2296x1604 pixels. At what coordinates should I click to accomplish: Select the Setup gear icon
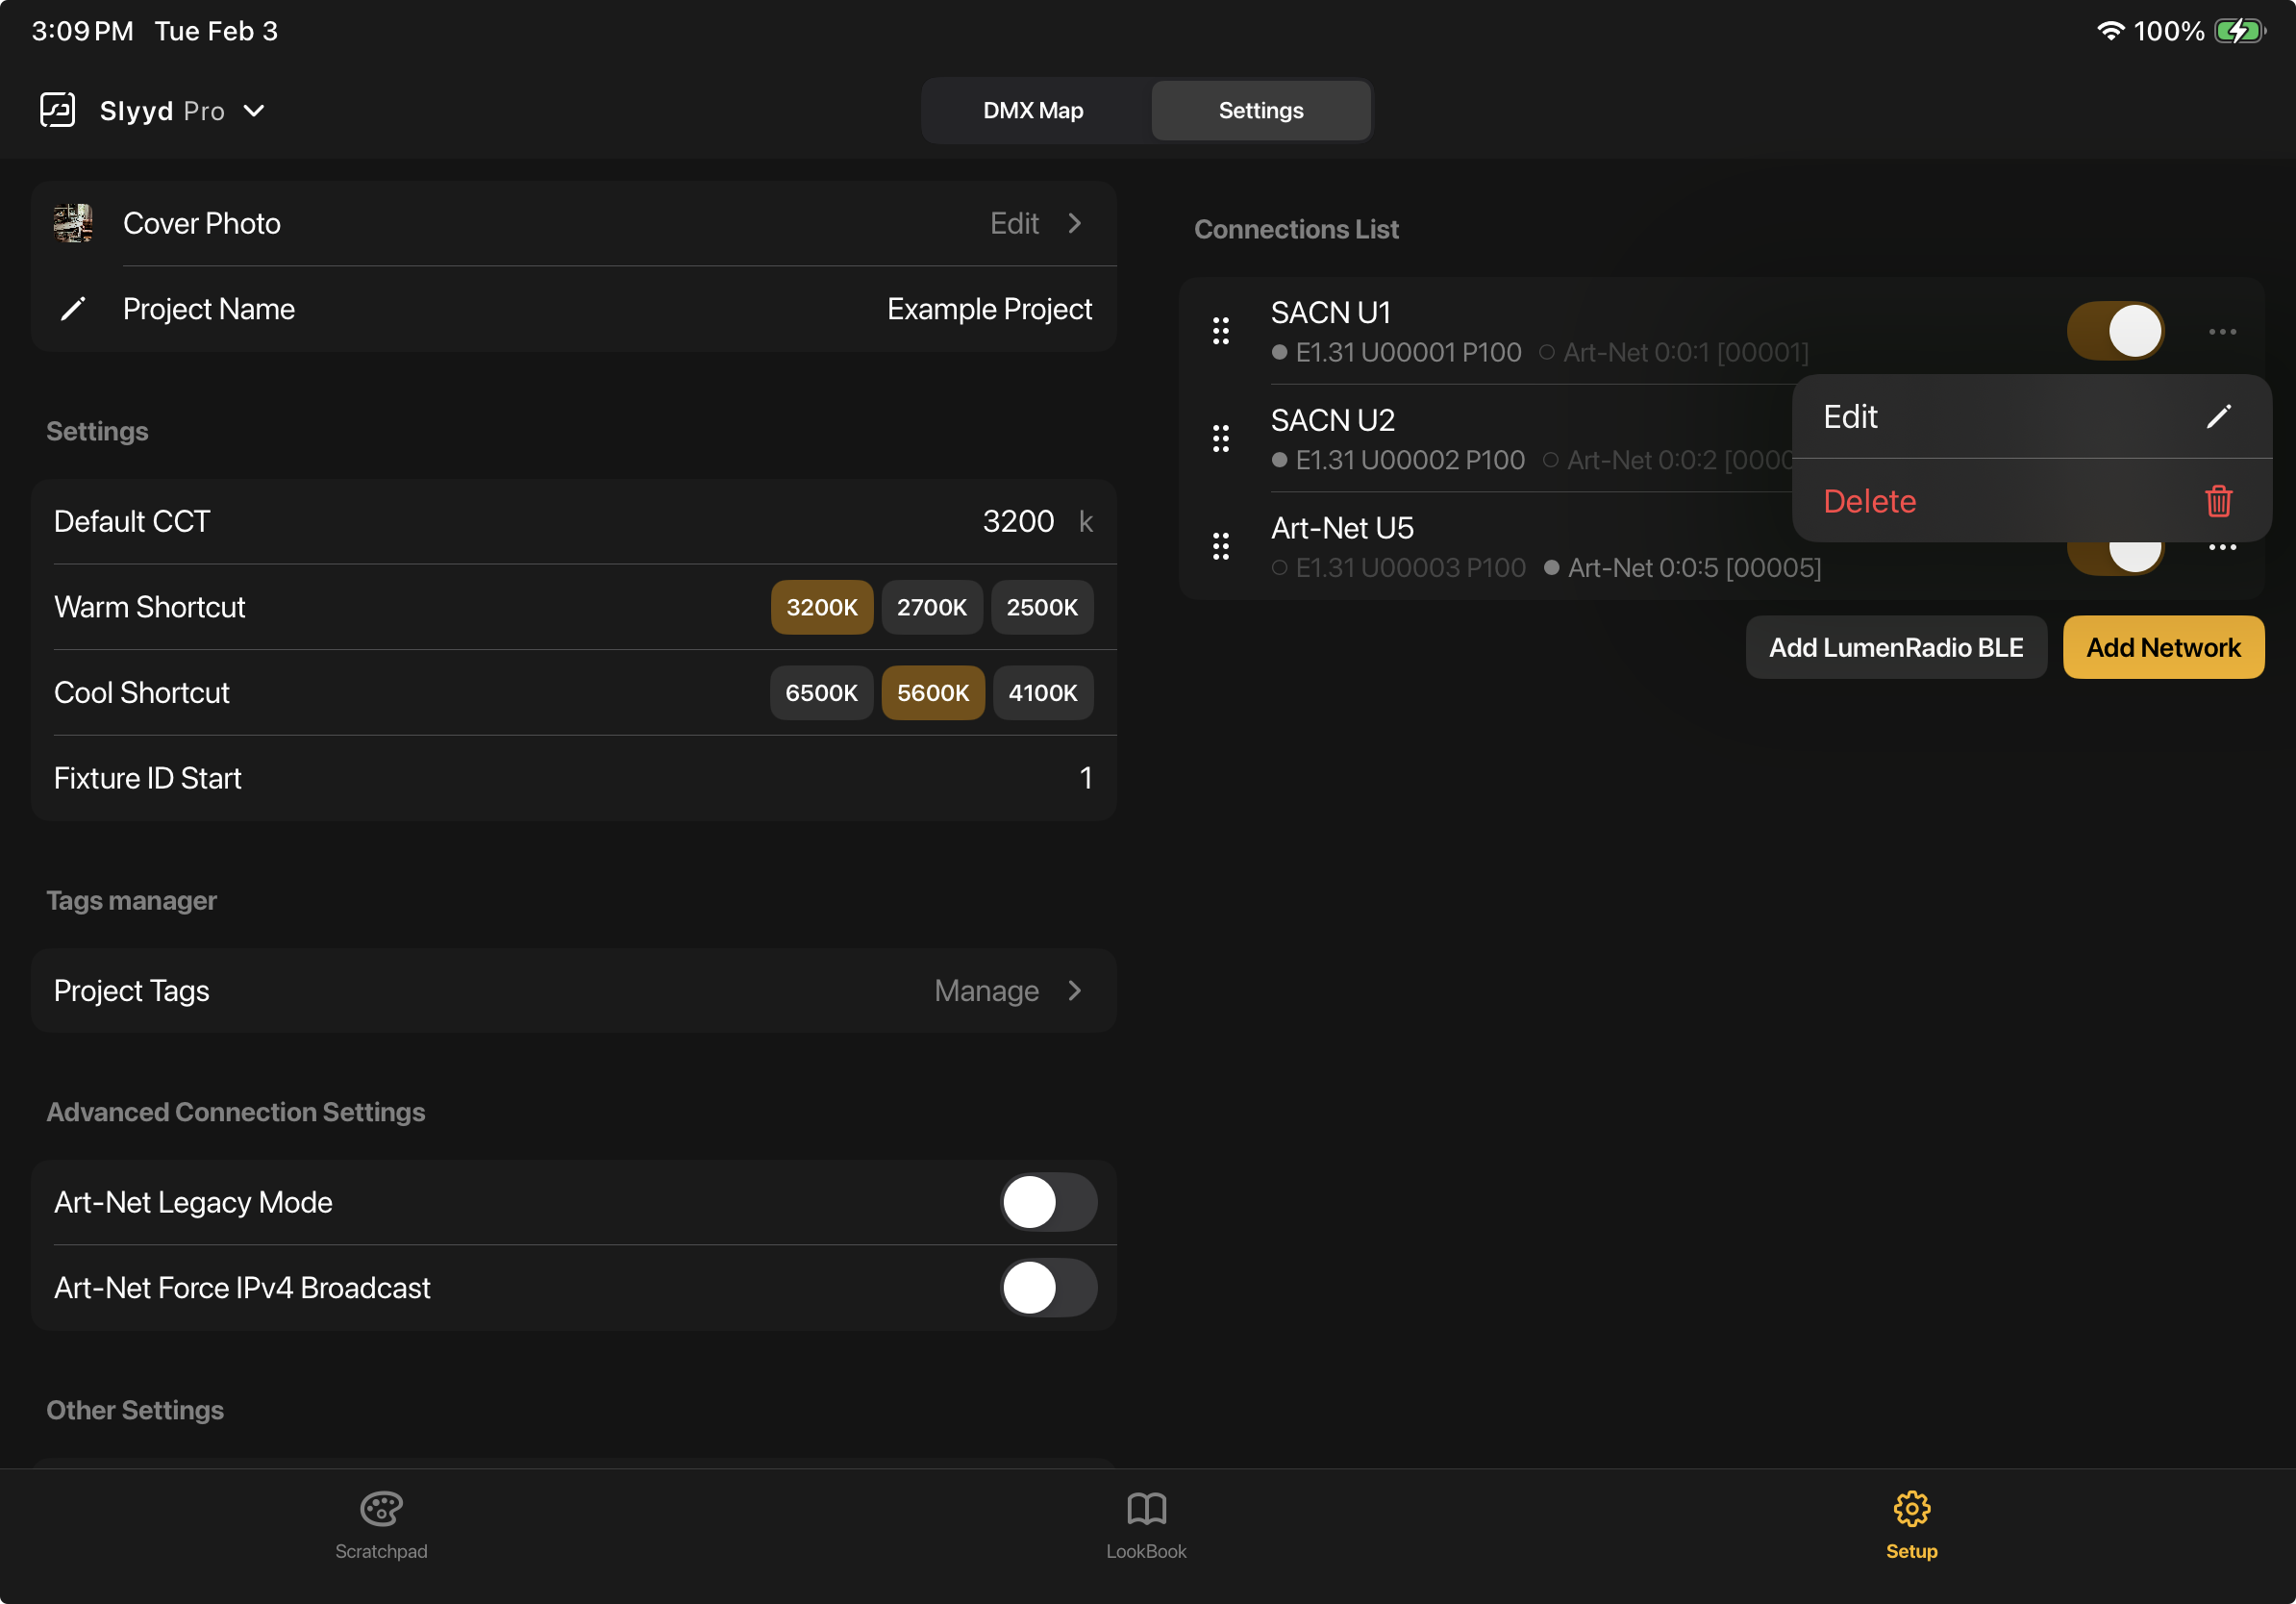[x=1911, y=1510]
